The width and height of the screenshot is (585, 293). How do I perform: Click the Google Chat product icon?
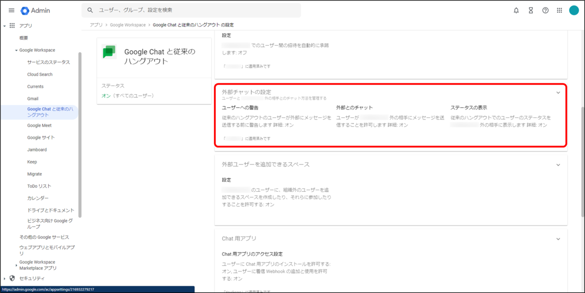click(x=109, y=52)
